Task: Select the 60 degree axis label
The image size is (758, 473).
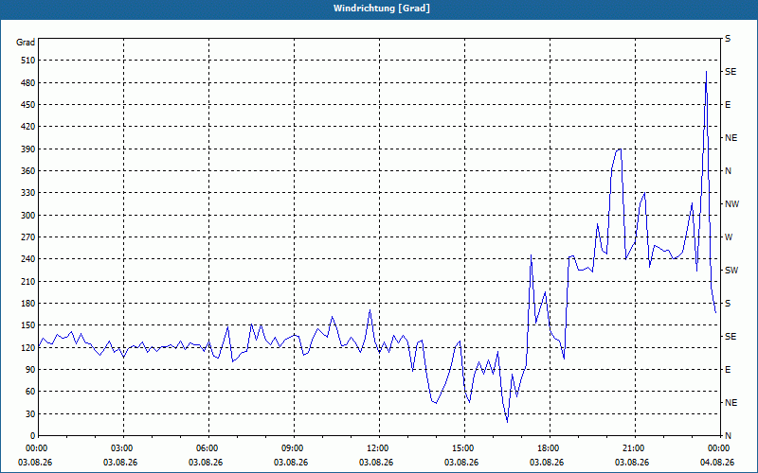Action: pos(31,391)
